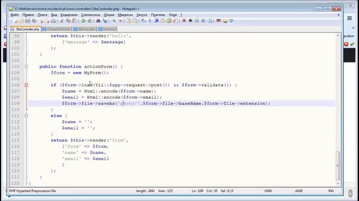Start macro recording red button
The image size is (359, 201).
pos(184,21)
